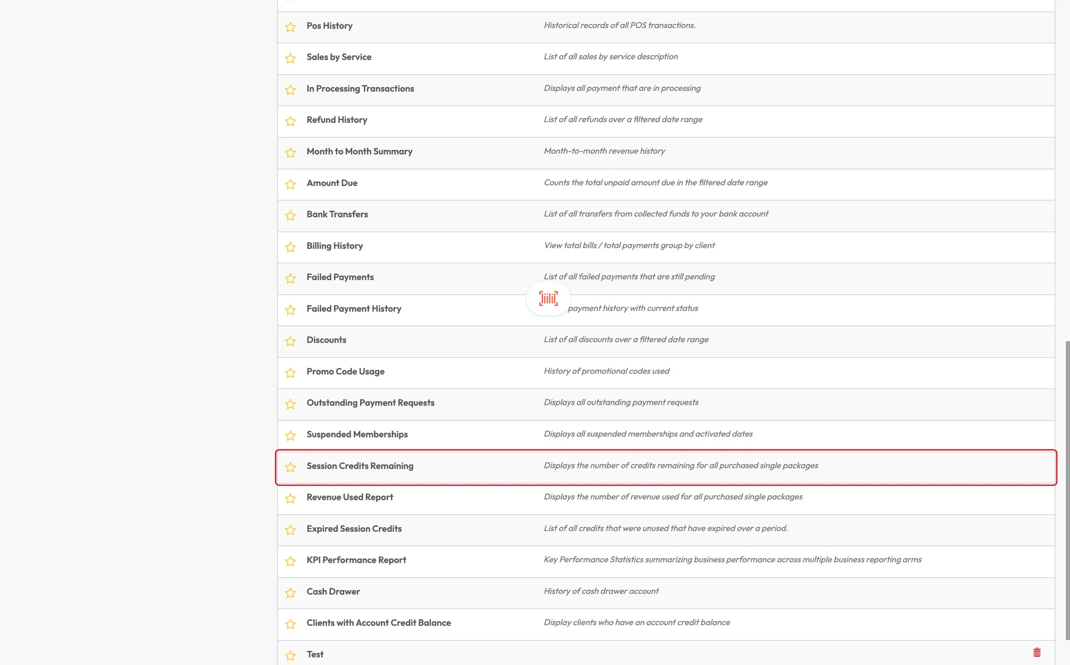
Task: Open Expired Session Credits report
Action: tap(354, 529)
